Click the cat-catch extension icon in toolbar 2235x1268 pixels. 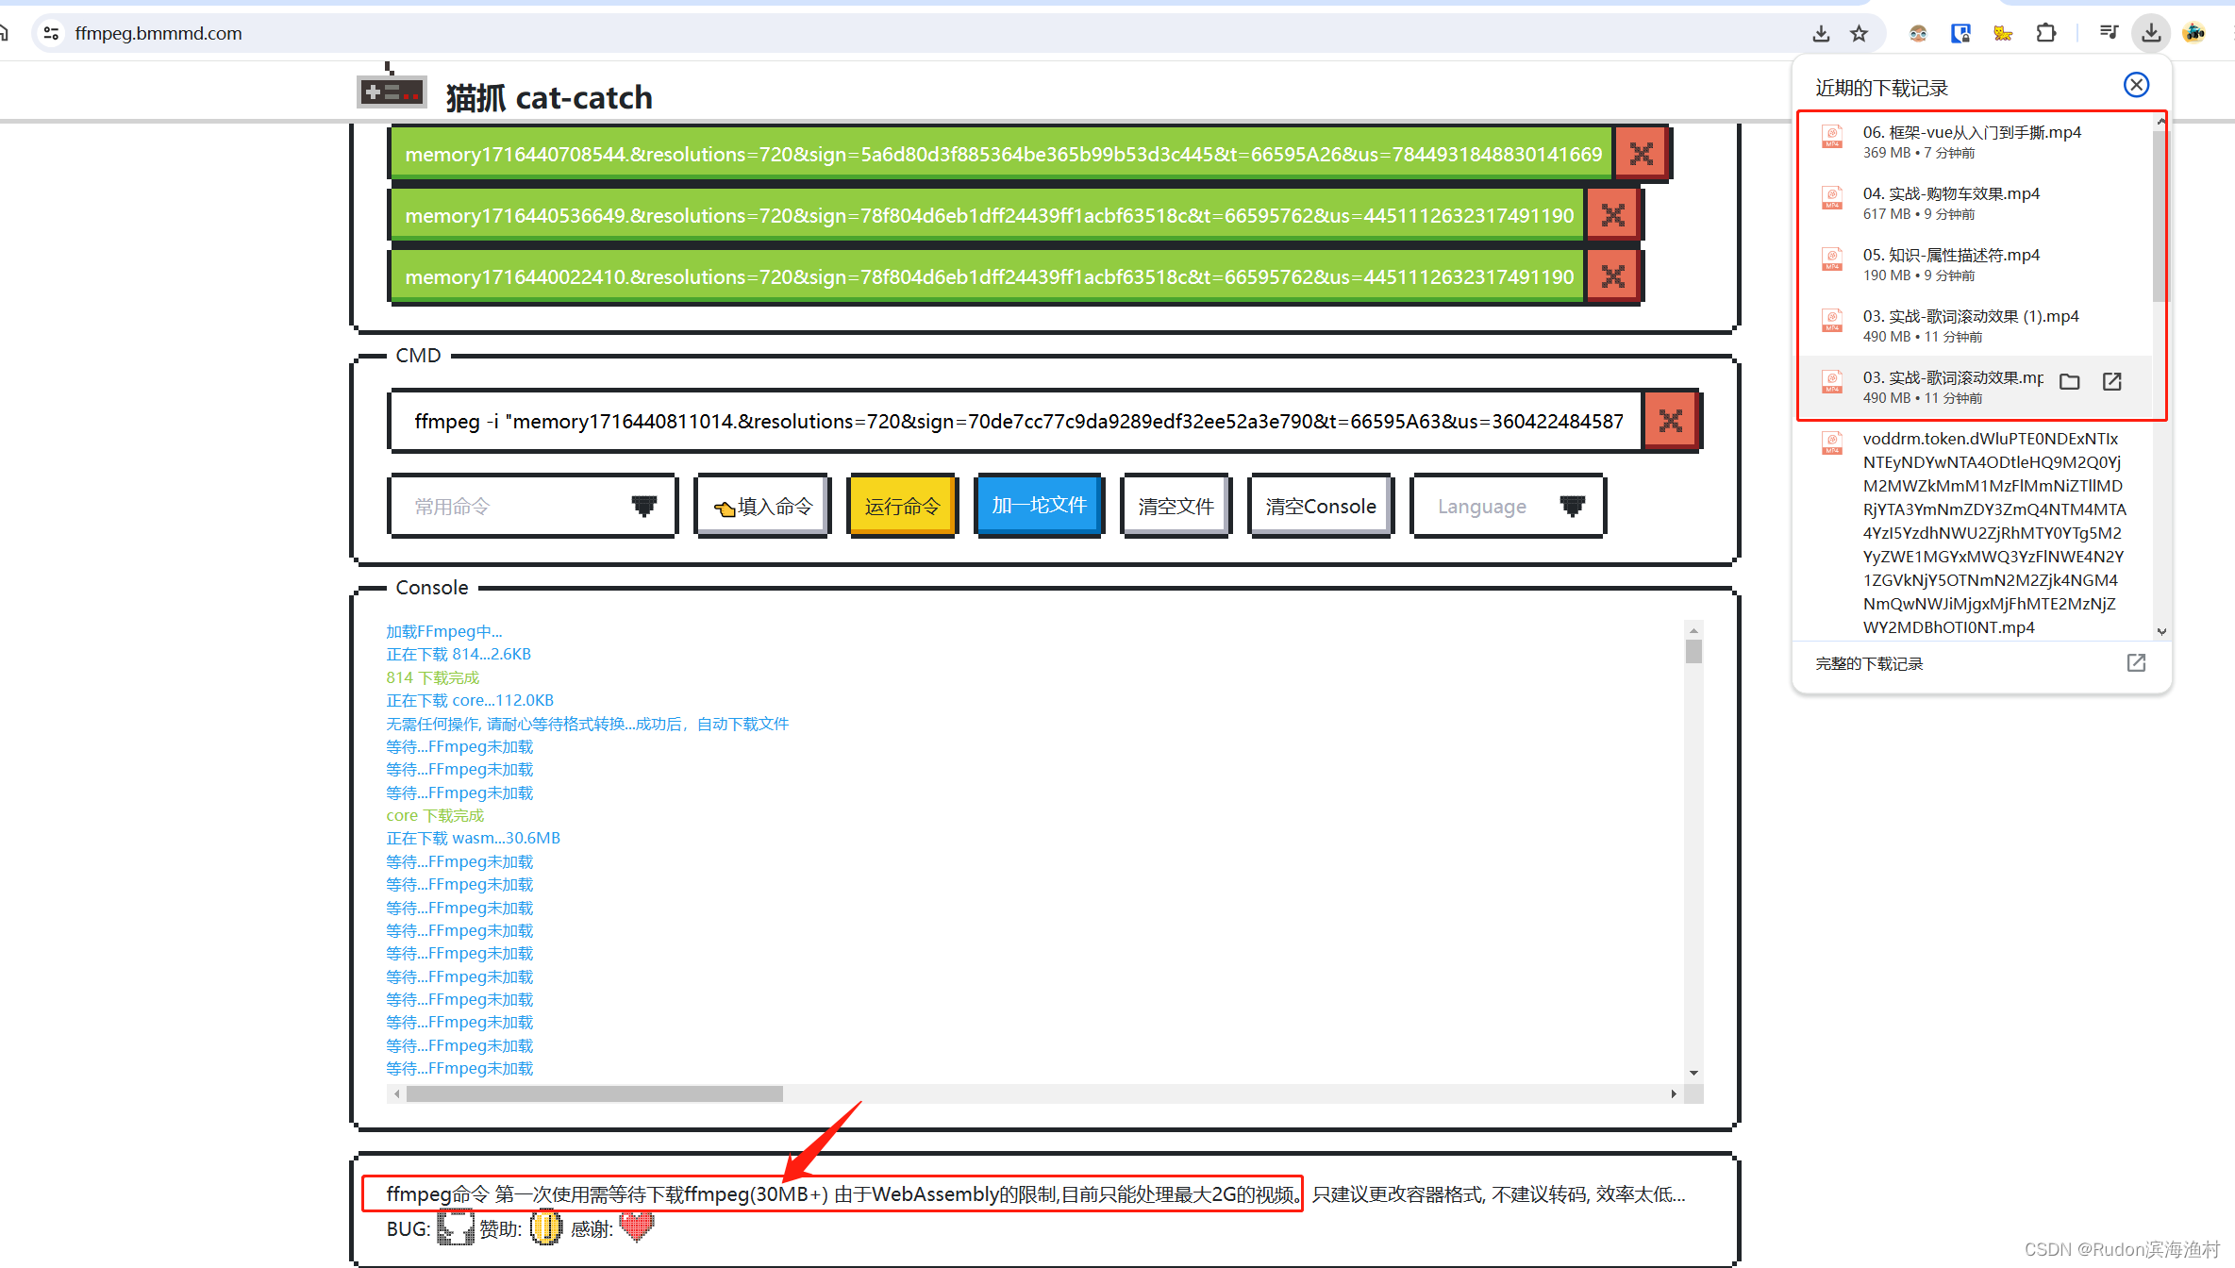2003,34
